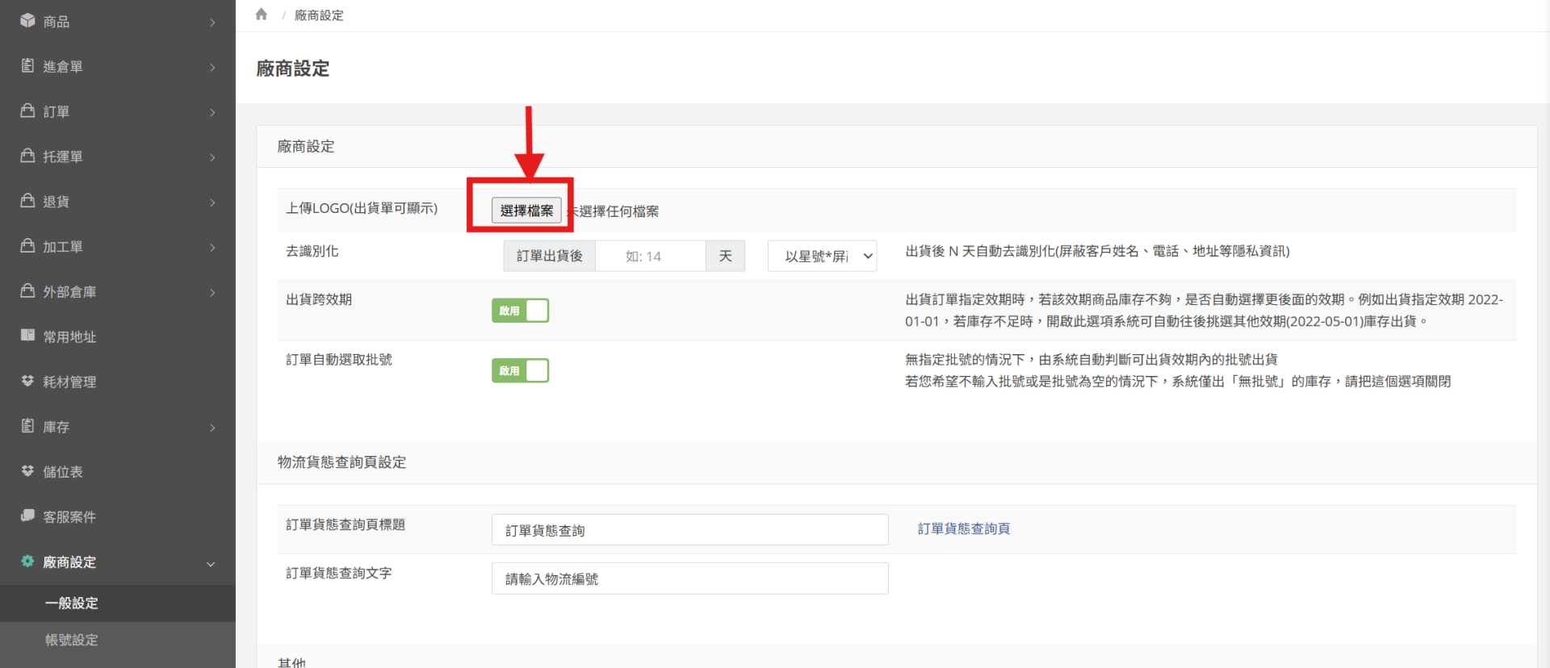The image size is (1550, 668).
Task: Click the home icon in breadcrumb
Action: (x=261, y=15)
